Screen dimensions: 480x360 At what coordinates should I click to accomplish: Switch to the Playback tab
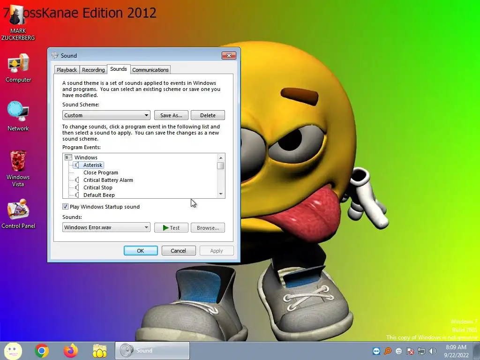[67, 70]
